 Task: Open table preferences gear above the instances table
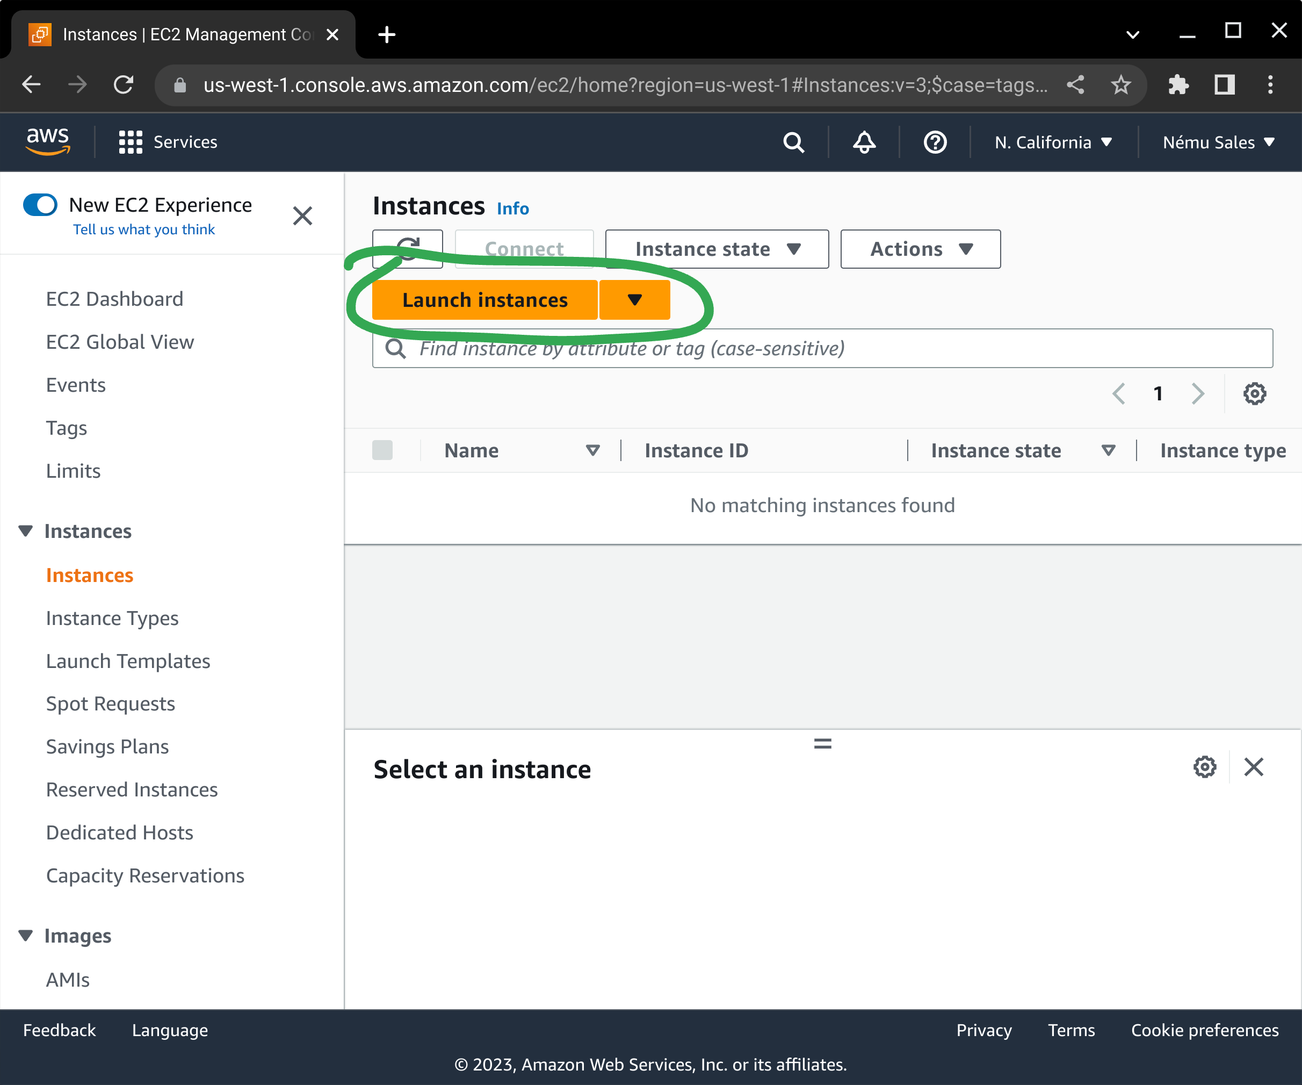(1255, 393)
